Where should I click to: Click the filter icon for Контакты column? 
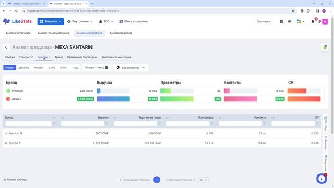265,124
